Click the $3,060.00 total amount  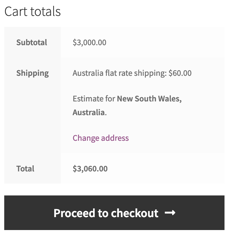coord(90,169)
